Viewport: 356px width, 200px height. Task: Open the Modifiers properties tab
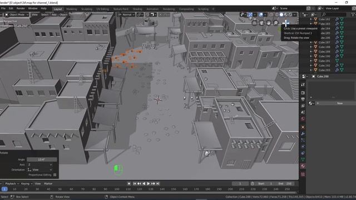coord(303,134)
